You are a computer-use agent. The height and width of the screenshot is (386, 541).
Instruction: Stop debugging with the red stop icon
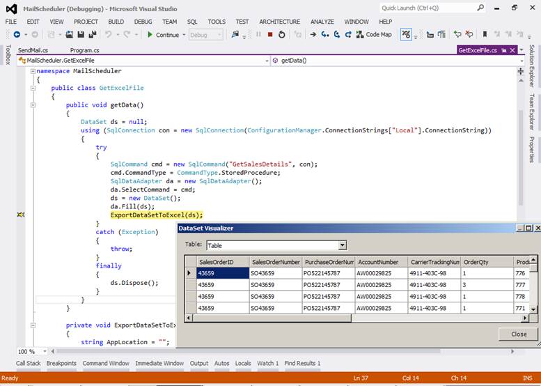click(x=270, y=34)
